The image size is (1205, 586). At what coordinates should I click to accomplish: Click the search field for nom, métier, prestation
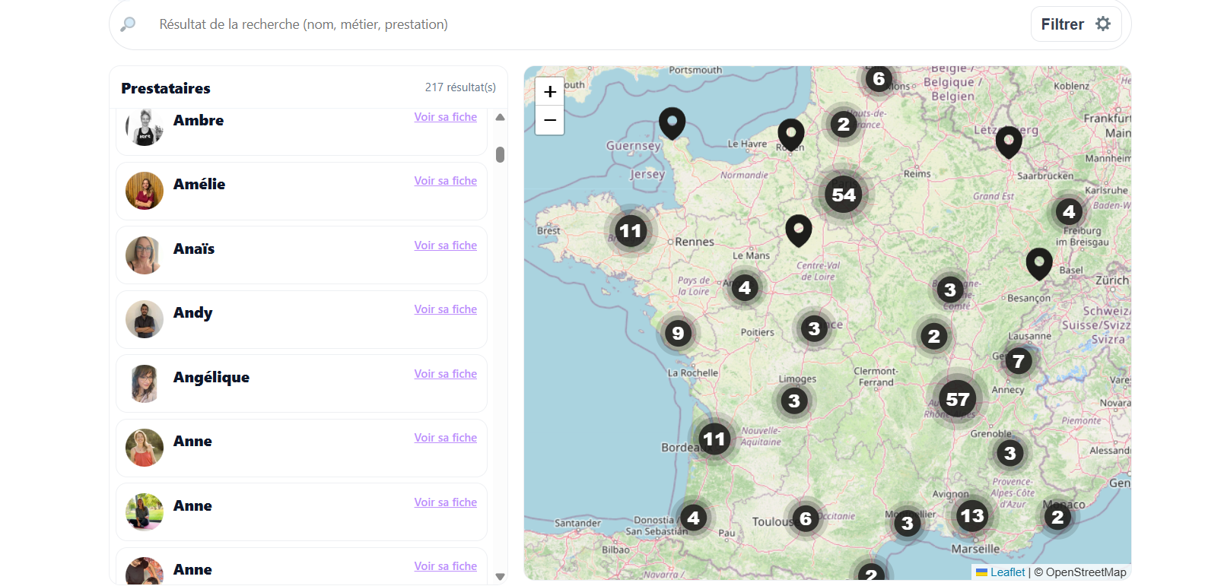pyautogui.click(x=578, y=24)
